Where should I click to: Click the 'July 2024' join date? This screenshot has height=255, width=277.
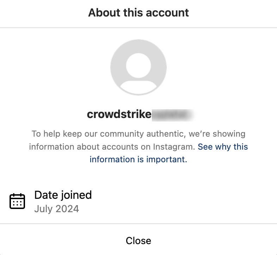click(57, 209)
